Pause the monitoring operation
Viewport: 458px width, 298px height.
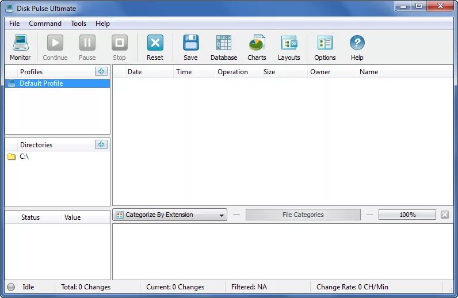(x=87, y=47)
